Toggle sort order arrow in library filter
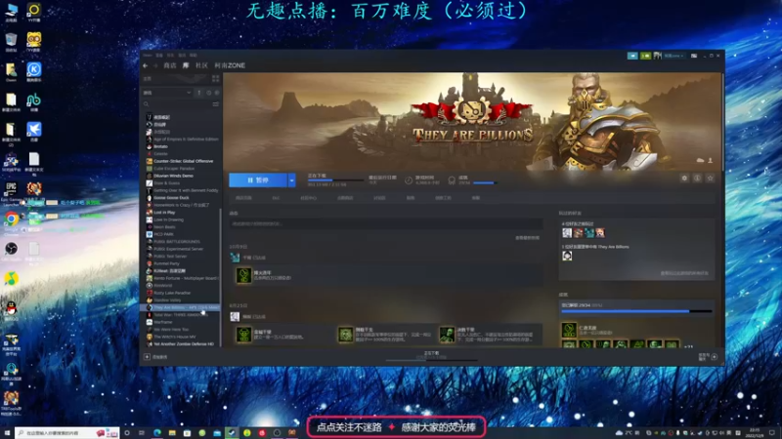Image resolution: width=782 pixels, height=439 pixels. (x=199, y=93)
